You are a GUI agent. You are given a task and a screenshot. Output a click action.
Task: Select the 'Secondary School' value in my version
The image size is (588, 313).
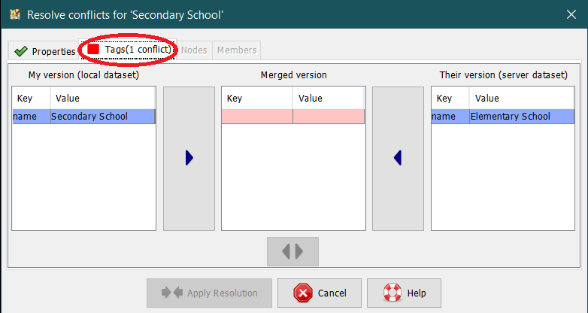click(102, 117)
